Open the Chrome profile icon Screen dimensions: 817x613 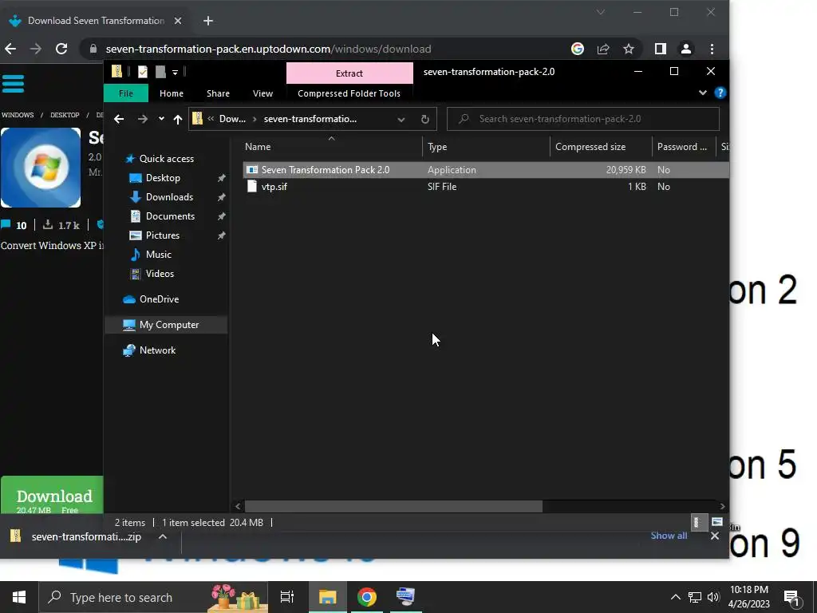[686, 49]
